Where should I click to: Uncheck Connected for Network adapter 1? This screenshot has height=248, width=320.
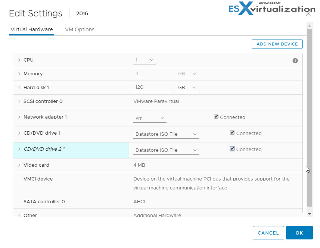click(216, 117)
